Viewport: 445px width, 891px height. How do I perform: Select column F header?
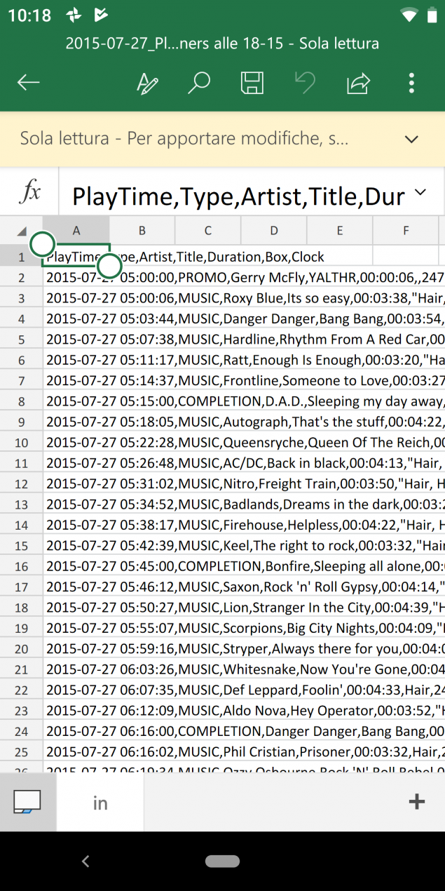click(x=406, y=230)
